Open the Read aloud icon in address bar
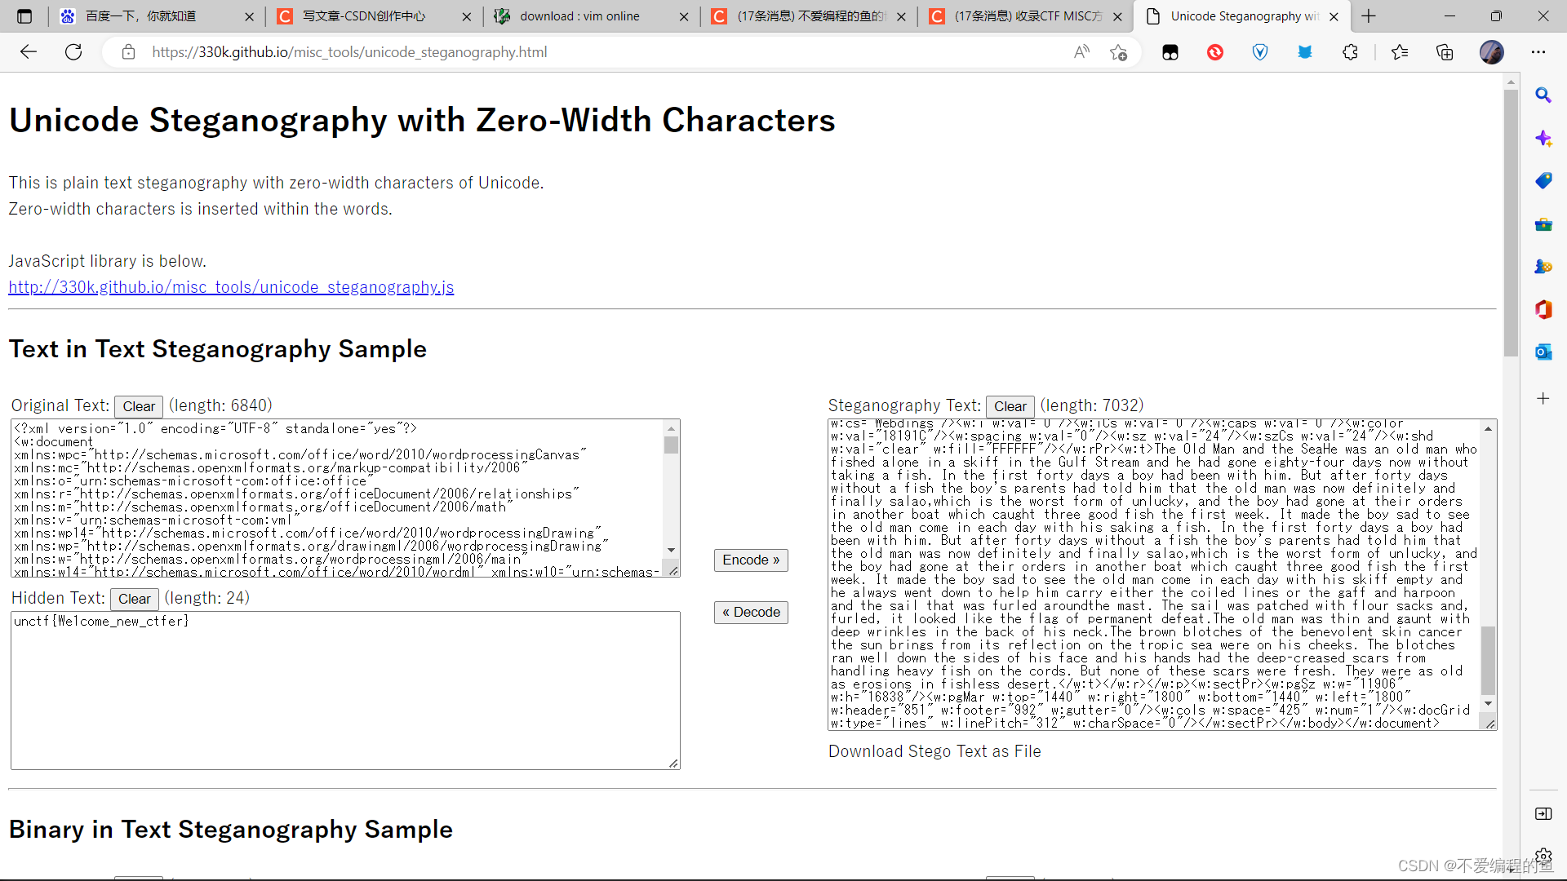The image size is (1567, 881). [1081, 52]
